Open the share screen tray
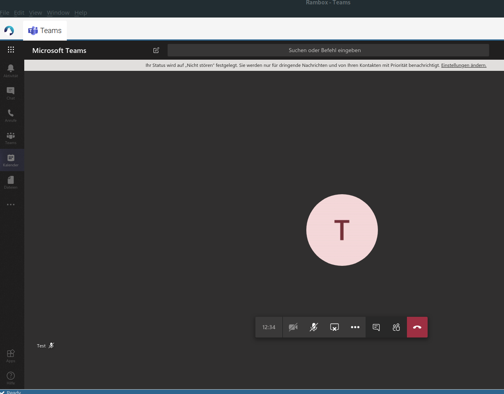 click(335, 327)
